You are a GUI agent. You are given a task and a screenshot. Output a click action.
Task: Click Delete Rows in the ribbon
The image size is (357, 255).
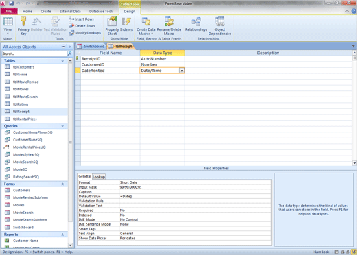click(82, 26)
